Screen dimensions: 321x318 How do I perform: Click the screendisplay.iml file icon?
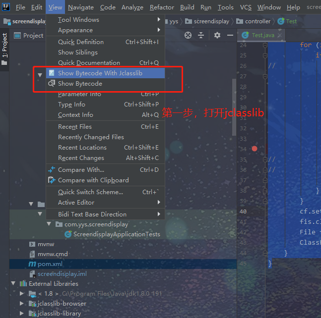32,274
